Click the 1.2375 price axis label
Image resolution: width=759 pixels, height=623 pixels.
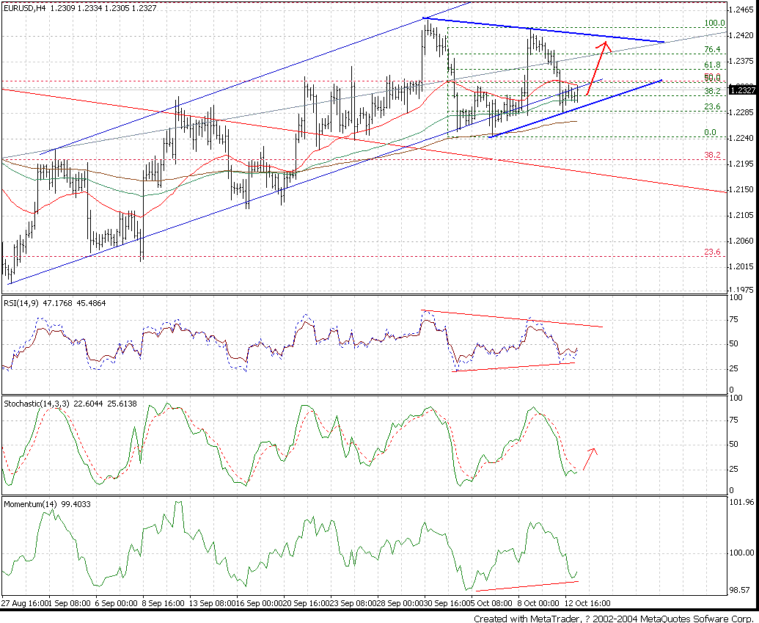743,61
